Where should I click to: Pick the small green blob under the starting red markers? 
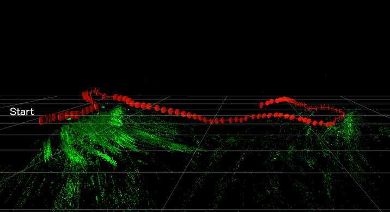coord(69,119)
